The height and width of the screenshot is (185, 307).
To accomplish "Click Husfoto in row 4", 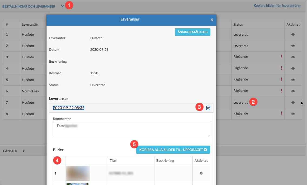I will [x=28, y=68].
